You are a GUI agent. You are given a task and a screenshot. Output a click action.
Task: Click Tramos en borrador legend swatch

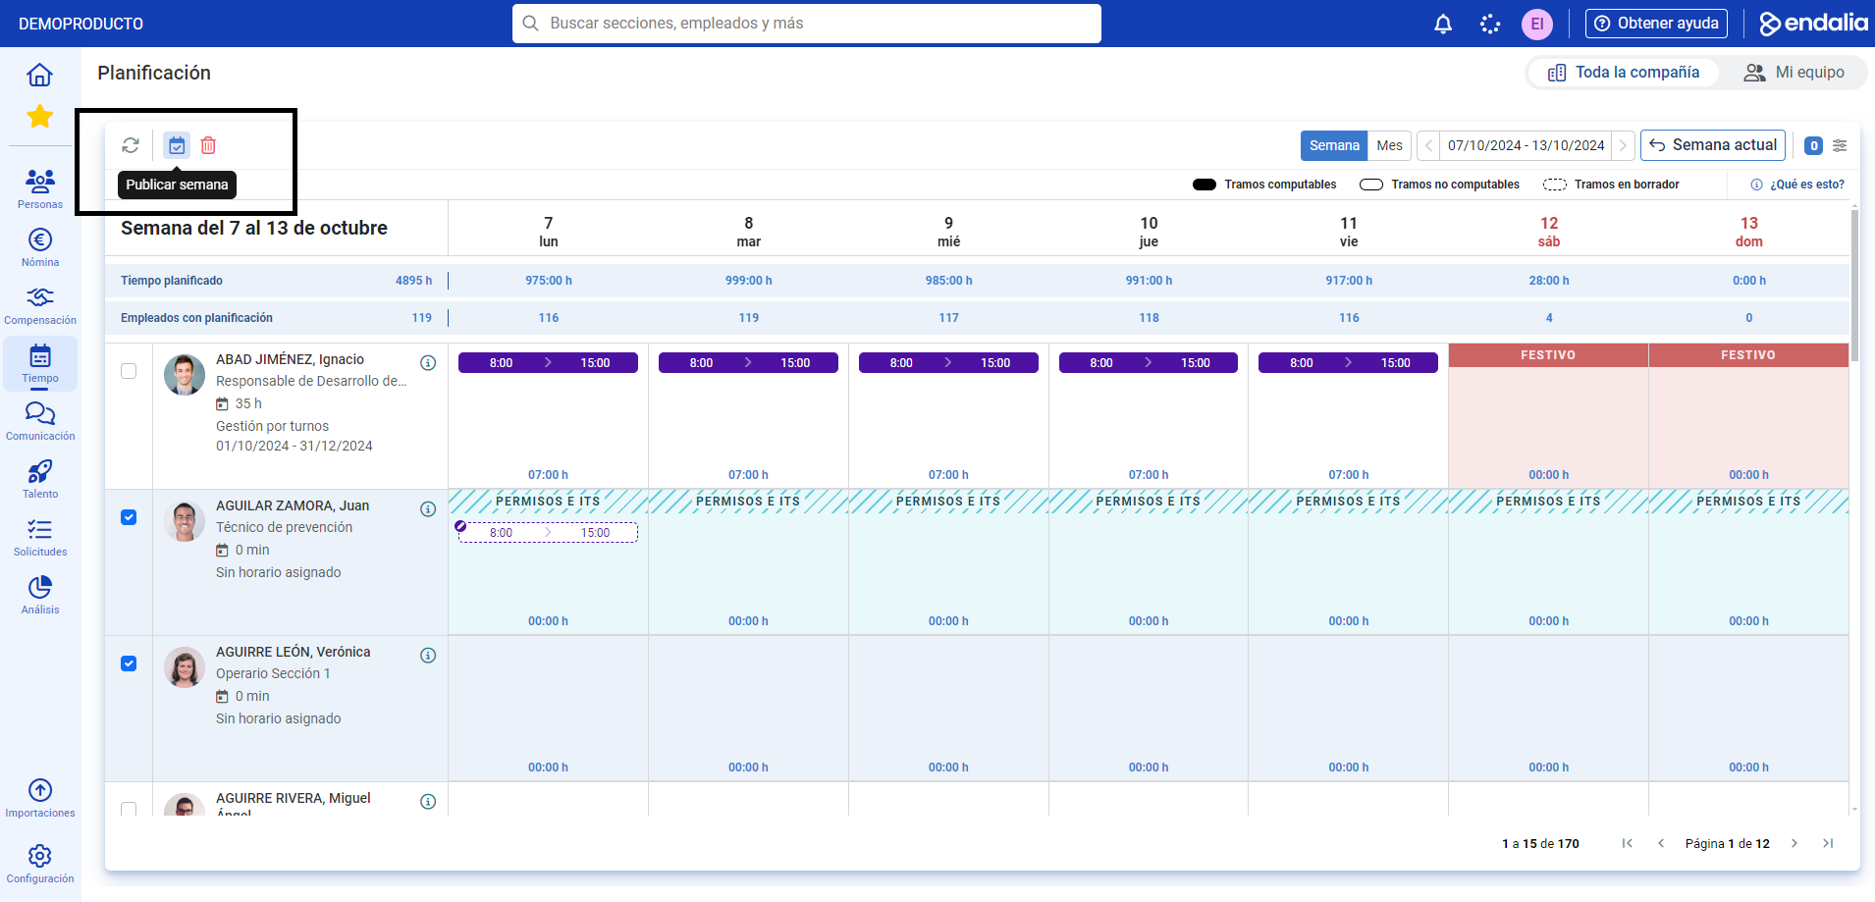(1555, 185)
